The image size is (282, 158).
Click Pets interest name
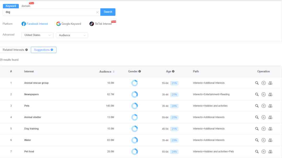pyautogui.click(x=27, y=106)
